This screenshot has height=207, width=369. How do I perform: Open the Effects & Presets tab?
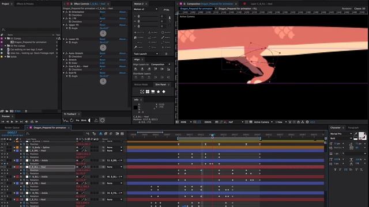(25, 4)
